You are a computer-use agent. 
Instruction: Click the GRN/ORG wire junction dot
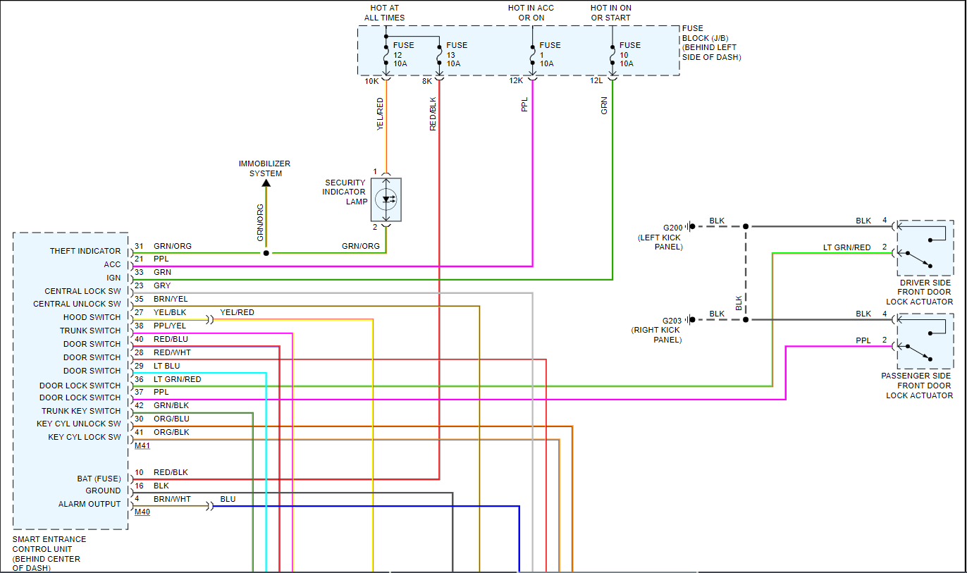pyautogui.click(x=266, y=252)
